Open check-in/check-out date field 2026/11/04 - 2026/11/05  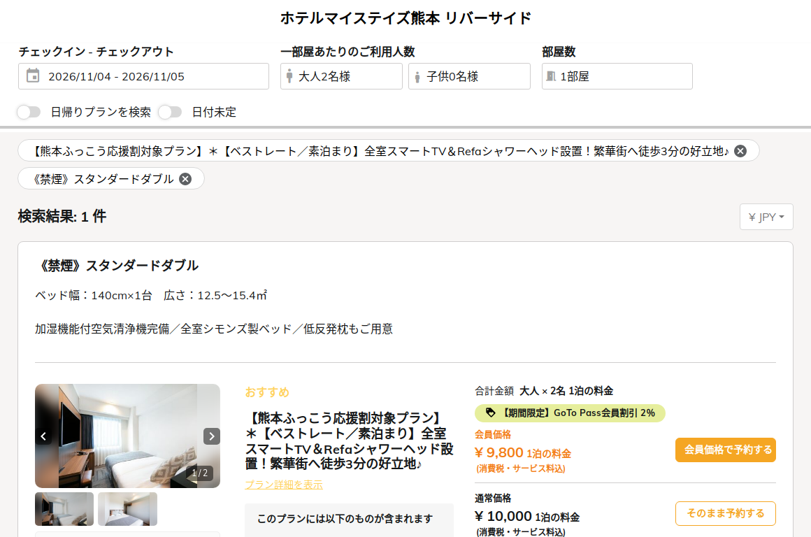point(143,76)
